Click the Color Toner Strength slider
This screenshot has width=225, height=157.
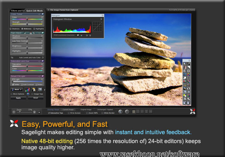click(x=27, y=24)
